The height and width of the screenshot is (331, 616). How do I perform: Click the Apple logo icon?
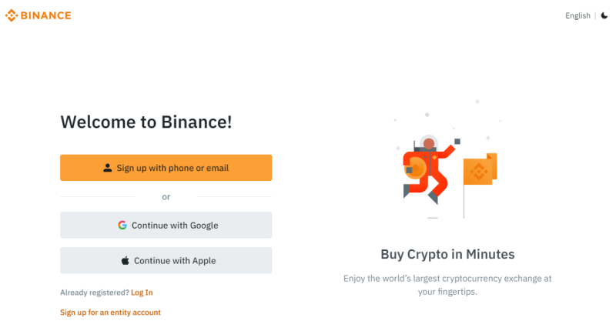(x=125, y=260)
